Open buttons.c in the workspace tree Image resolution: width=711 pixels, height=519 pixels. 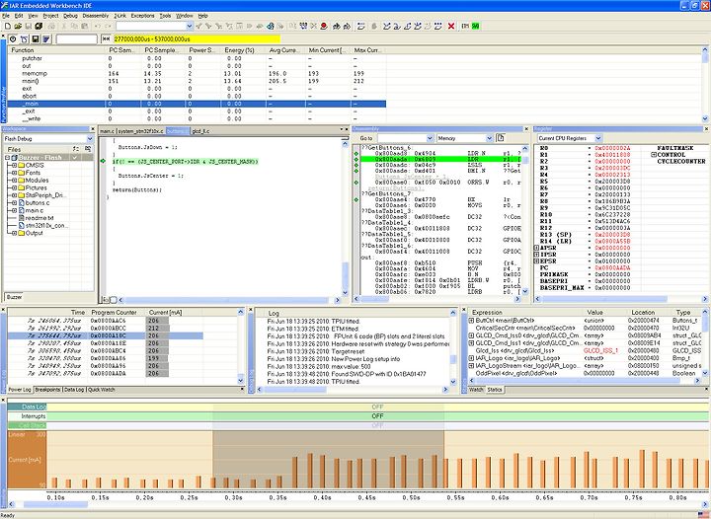(x=38, y=203)
